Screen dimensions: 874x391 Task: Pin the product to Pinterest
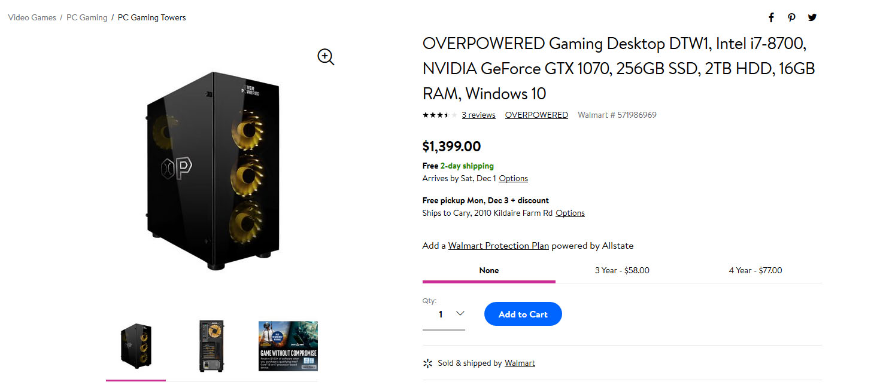[791, 17]
